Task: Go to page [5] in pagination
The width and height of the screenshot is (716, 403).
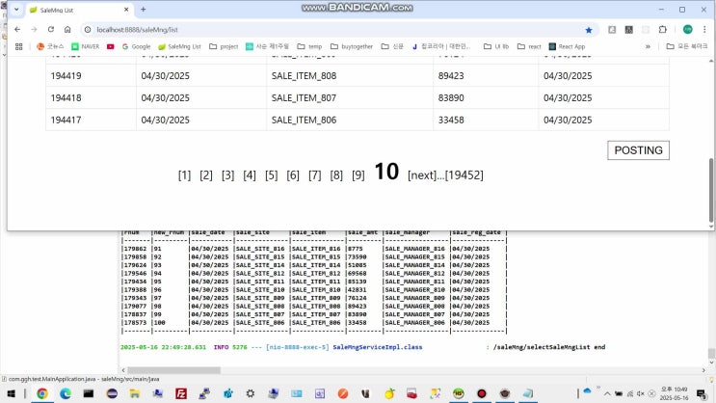Action: 271,175
